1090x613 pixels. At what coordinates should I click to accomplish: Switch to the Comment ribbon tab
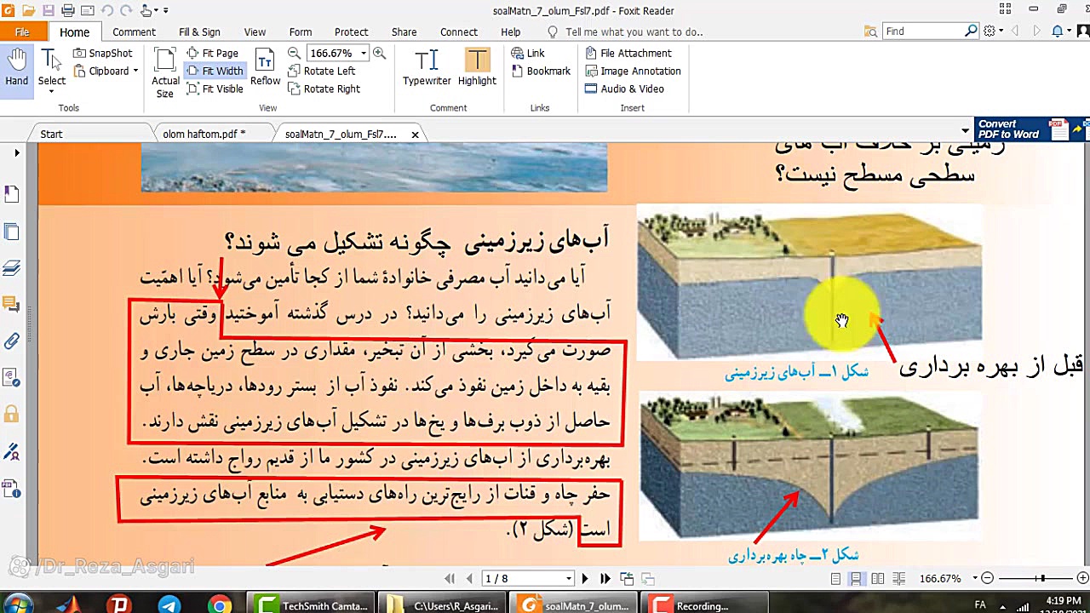[x=134, y=32]
